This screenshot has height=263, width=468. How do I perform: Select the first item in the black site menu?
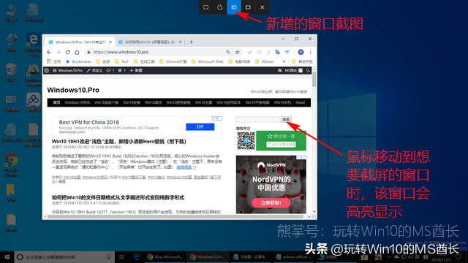click(56, 102)
